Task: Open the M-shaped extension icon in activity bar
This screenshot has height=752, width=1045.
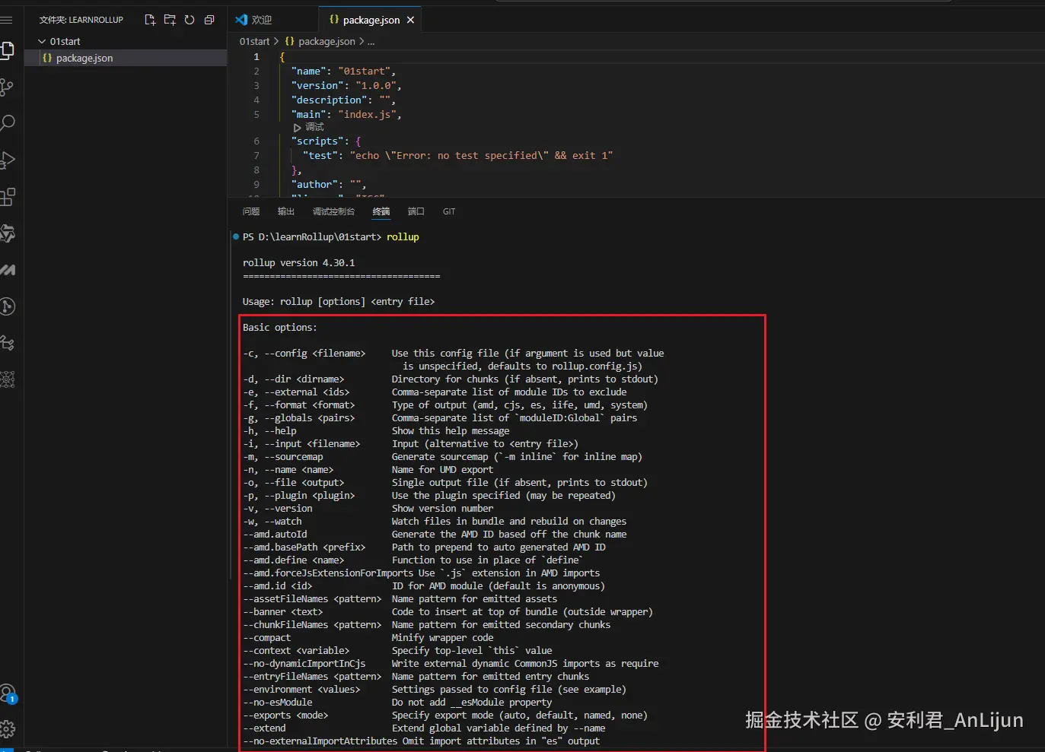Action: coord(7,270)
